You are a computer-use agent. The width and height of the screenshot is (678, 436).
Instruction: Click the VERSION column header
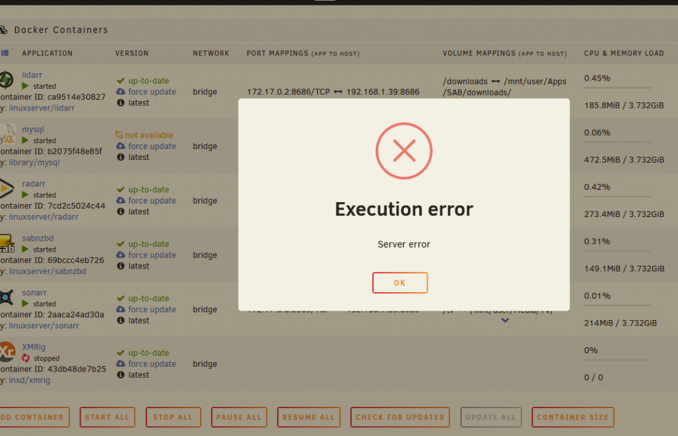click(132, 53)
